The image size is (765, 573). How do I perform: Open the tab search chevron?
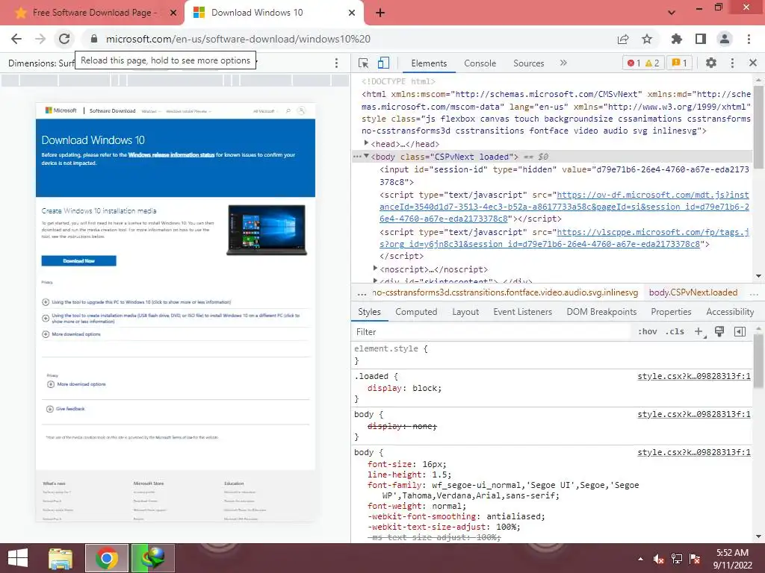tap(672, 13)
